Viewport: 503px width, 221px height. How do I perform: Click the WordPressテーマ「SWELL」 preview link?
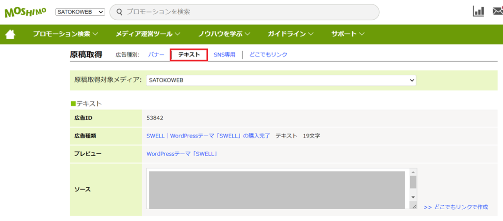coord(182,154)
